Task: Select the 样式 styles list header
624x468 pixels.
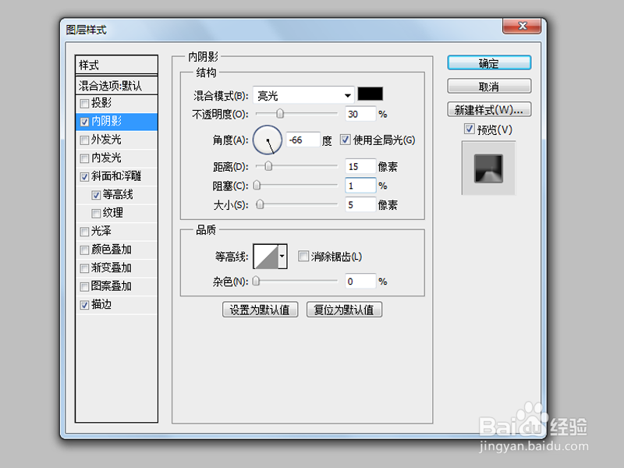Action: click(116, 65)
